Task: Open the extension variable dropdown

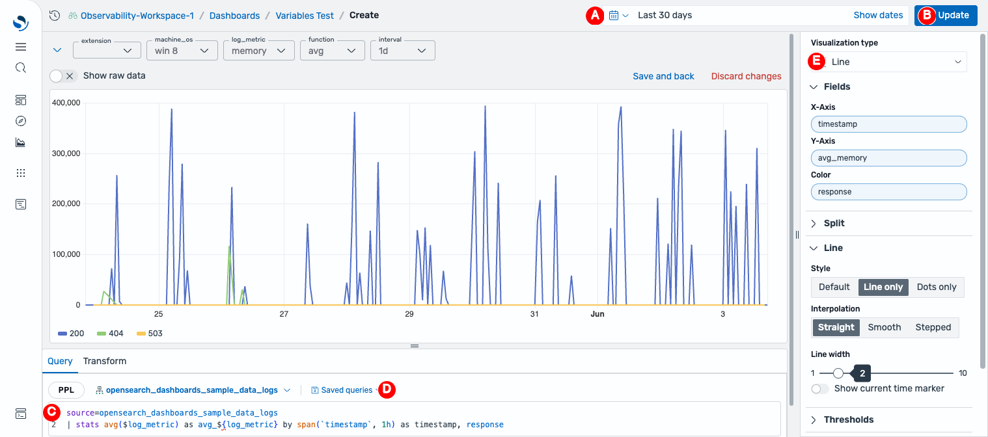Action: click(x=107, y=50)
